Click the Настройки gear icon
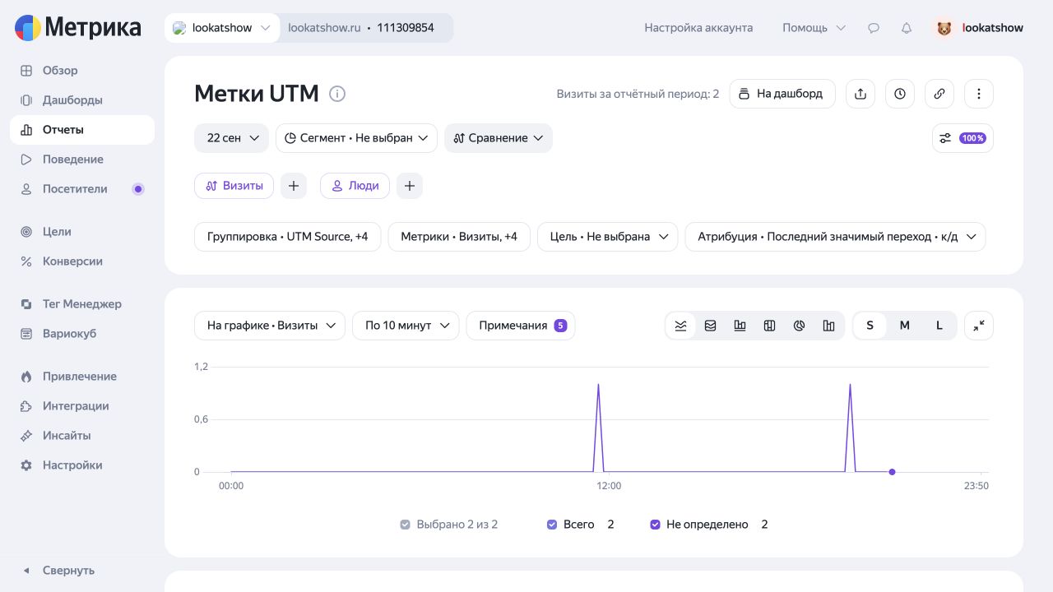 tap(26, 465)
